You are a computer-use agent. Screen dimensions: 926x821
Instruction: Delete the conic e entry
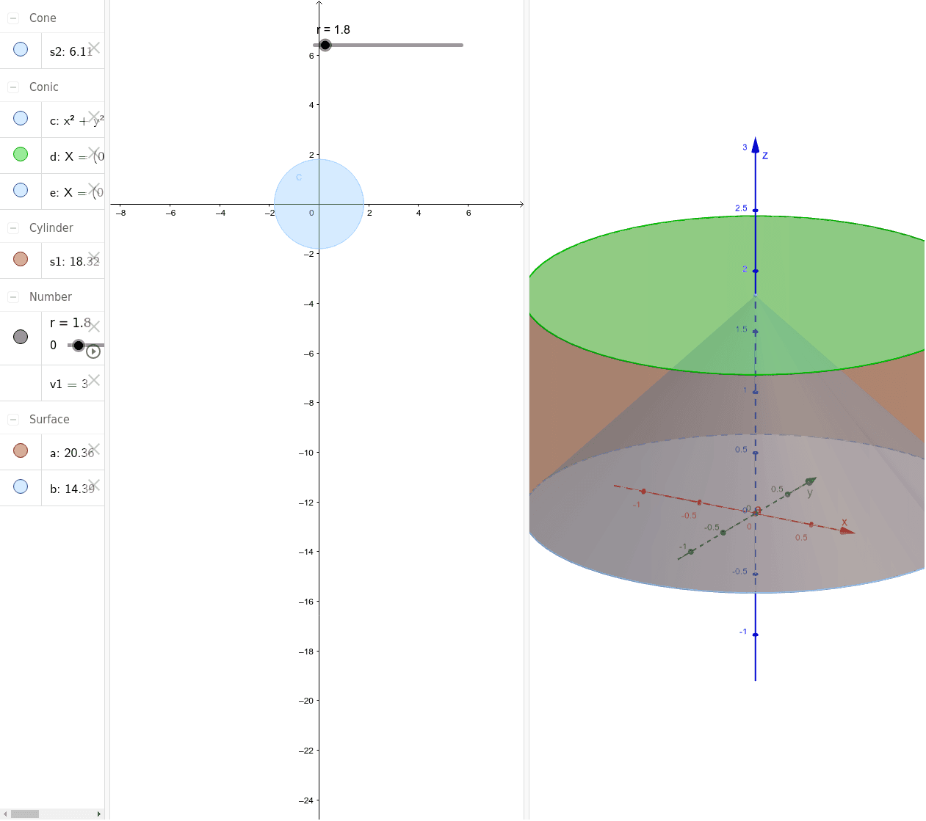(94, 189)
